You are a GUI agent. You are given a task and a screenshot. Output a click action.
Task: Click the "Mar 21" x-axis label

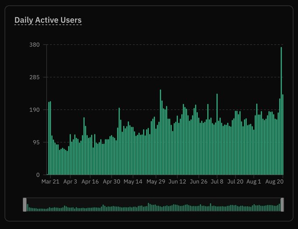point(50,182)
